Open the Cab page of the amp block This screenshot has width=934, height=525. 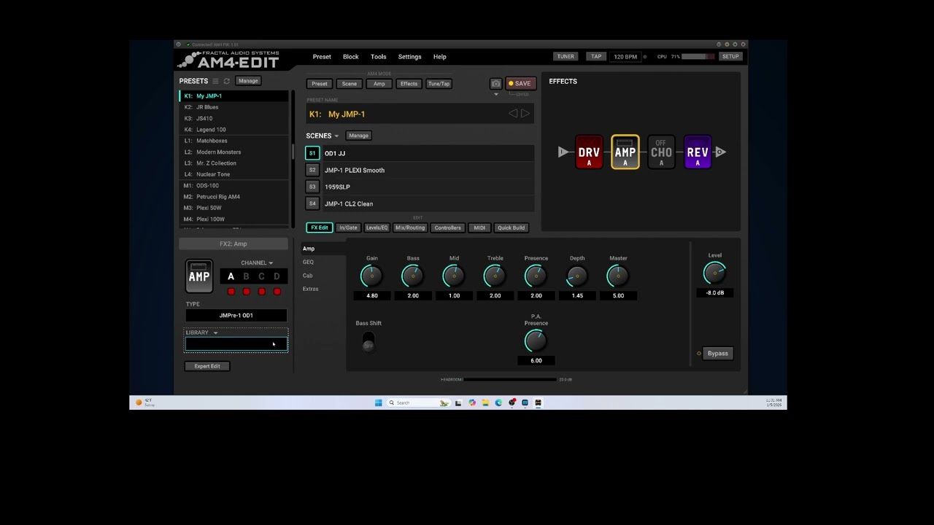point(308,276)
